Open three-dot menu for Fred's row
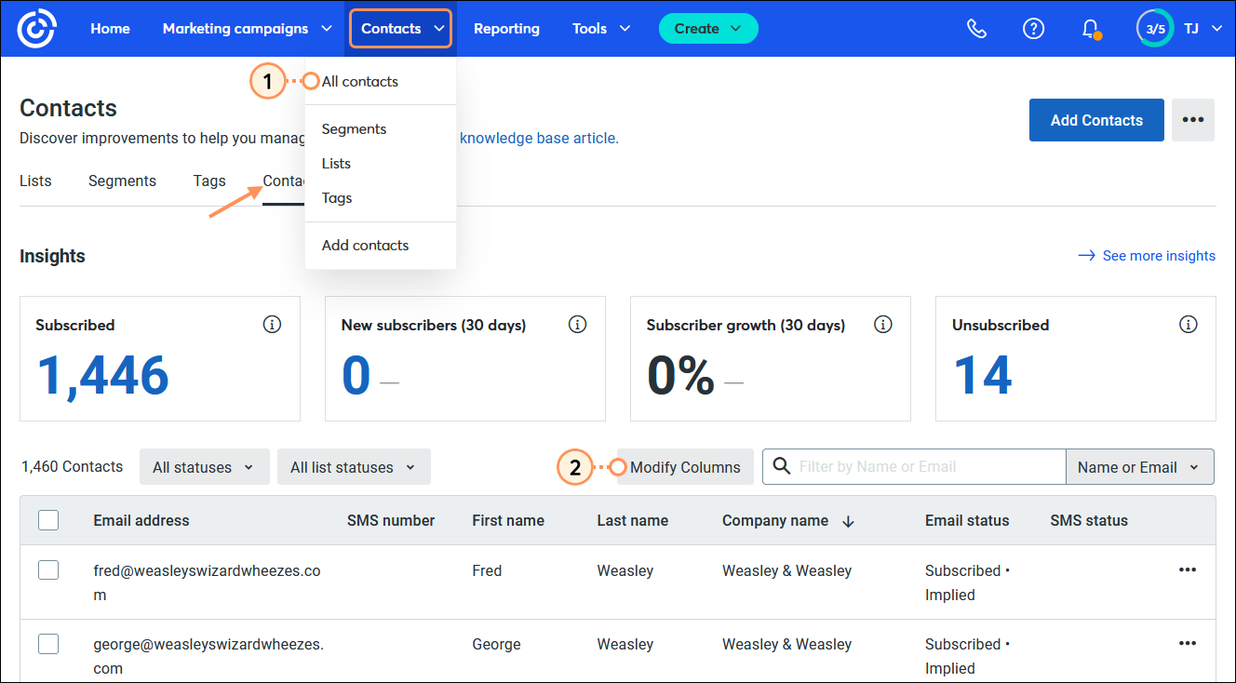The image size is (1236, 683). (x=1188, y=570)
